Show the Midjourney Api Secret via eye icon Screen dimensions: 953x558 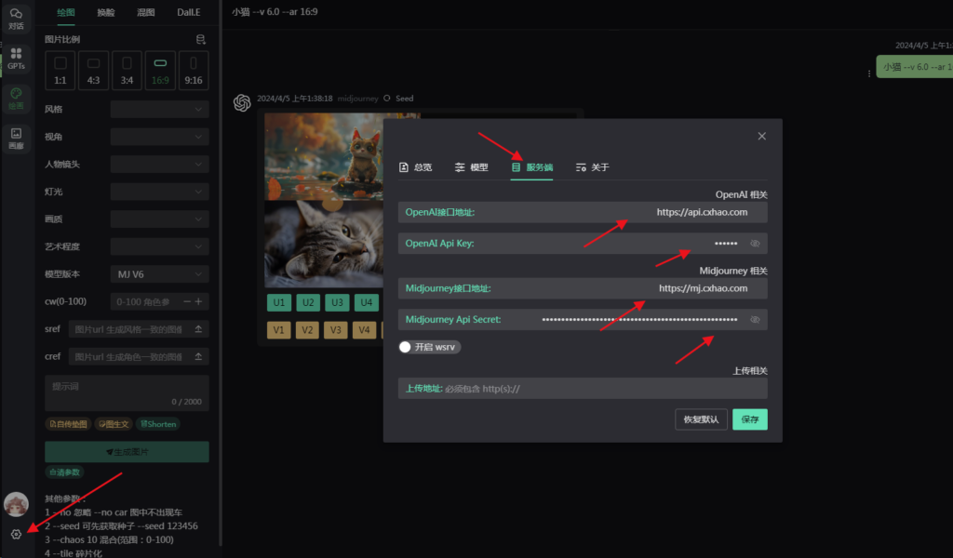pos(755,320)
